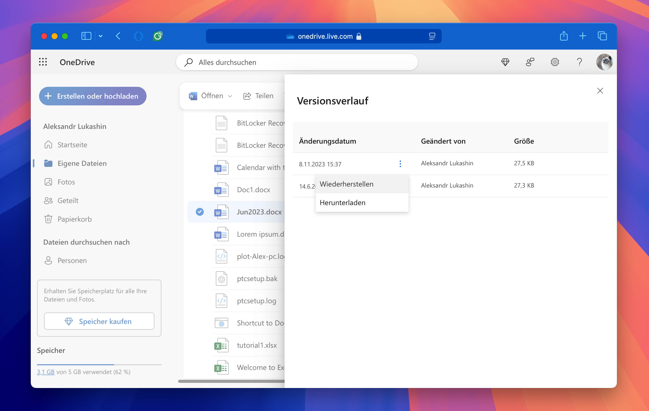Open the OneDrive app launcher grid

coord(43,62)
